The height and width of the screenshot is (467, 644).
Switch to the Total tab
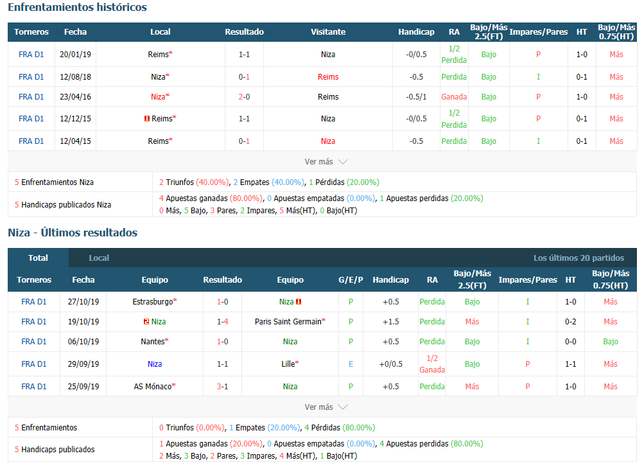[x=38, y=258]
